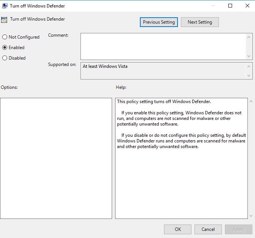Image resolution: width=255 pixels, height=238 pixels.
Task: Click the Help pane scroll up arrow
Action: (251, 102)
